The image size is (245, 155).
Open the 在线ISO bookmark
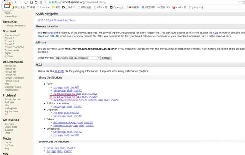pyautogui.click(x=163, y=7)
